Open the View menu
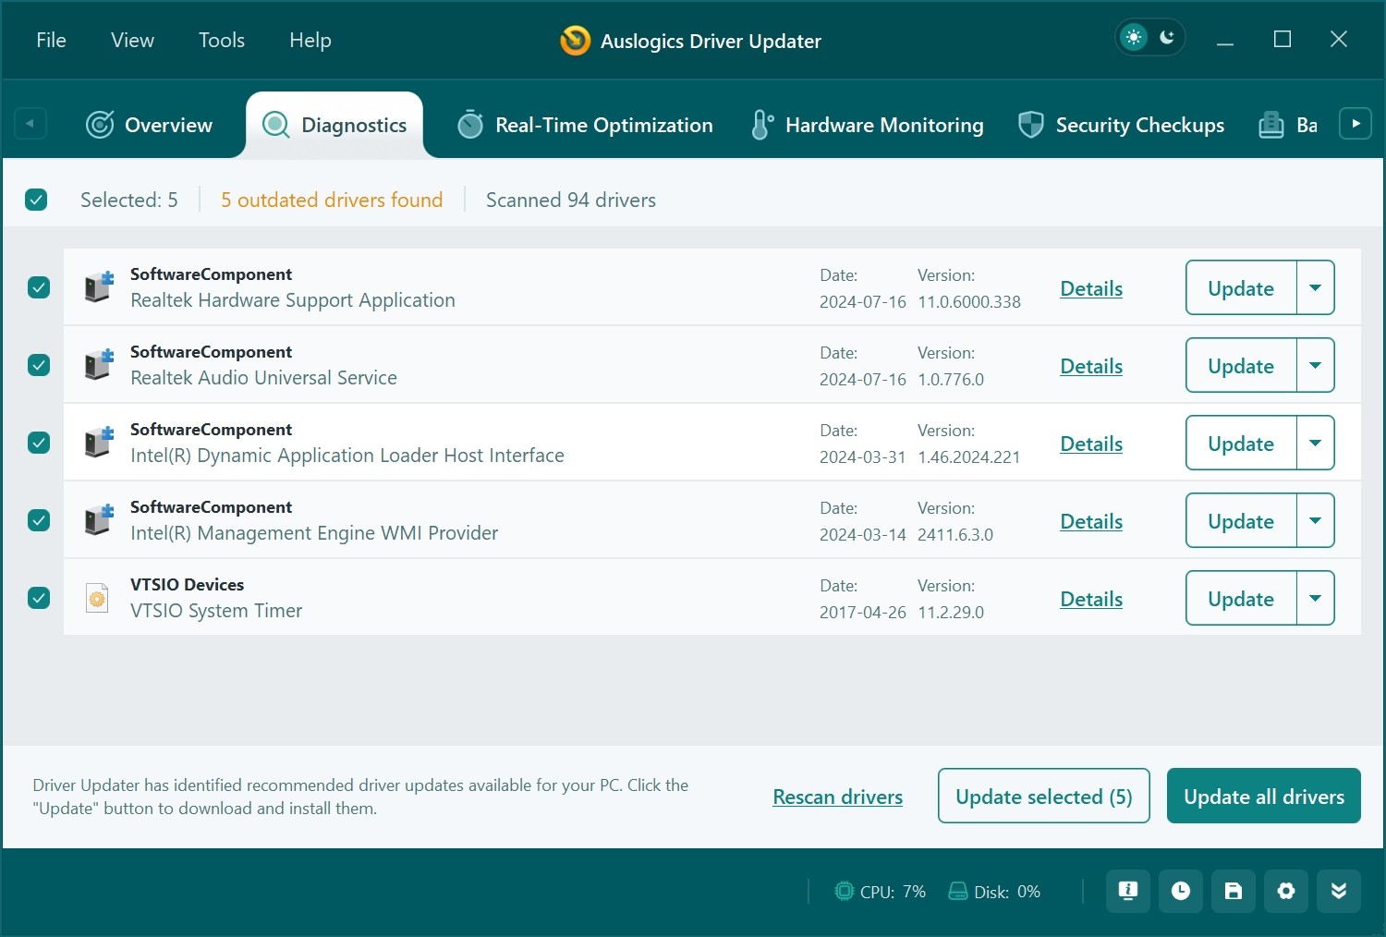1386x937 pixels. [x=132, y=40]
